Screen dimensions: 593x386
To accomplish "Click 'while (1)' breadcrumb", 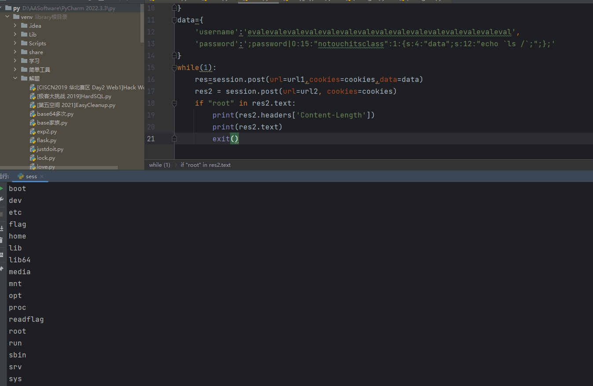I will (x=160, y=165).
